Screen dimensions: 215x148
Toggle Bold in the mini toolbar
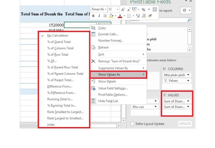[93, 16]
